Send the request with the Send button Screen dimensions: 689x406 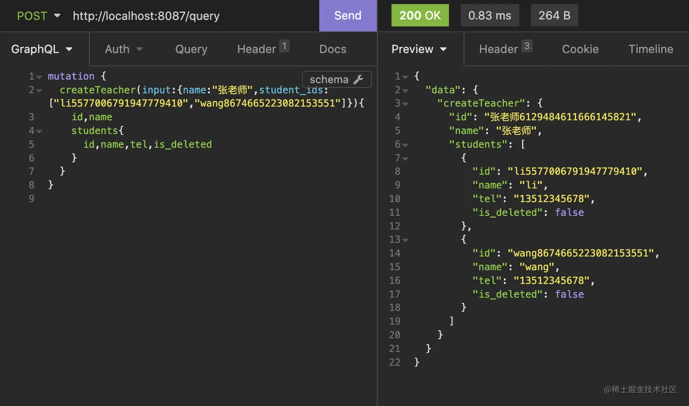(x=348, y=15)
